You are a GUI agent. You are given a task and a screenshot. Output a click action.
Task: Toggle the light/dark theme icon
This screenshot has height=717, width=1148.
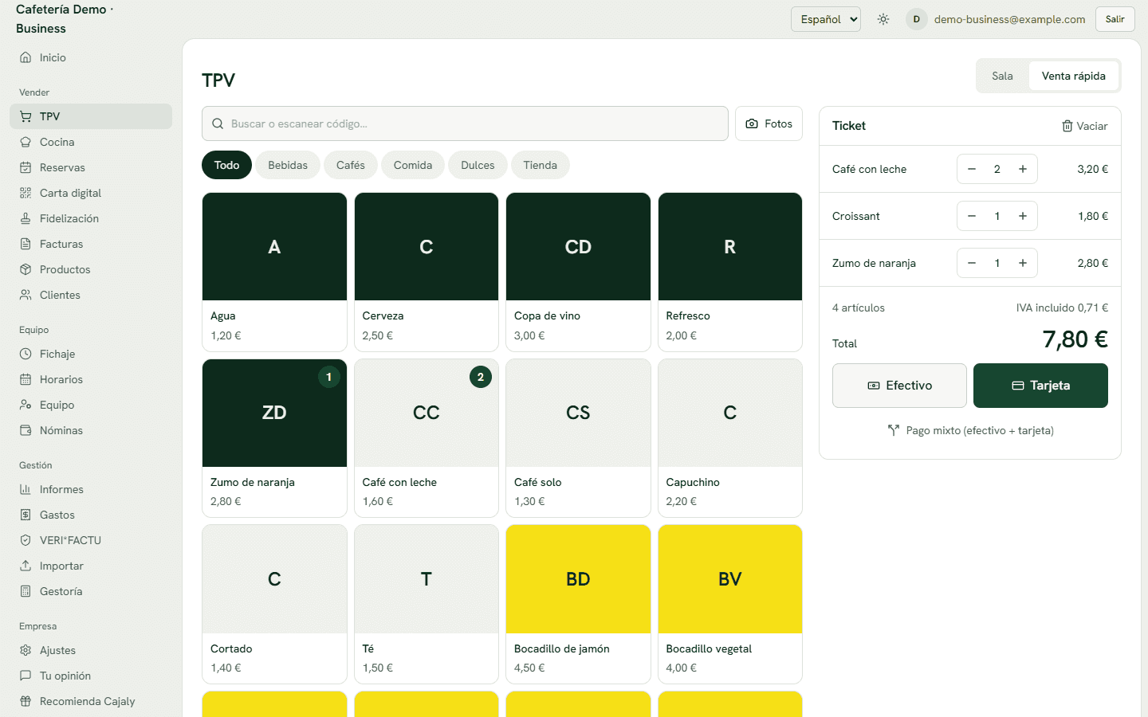point(883,19)
